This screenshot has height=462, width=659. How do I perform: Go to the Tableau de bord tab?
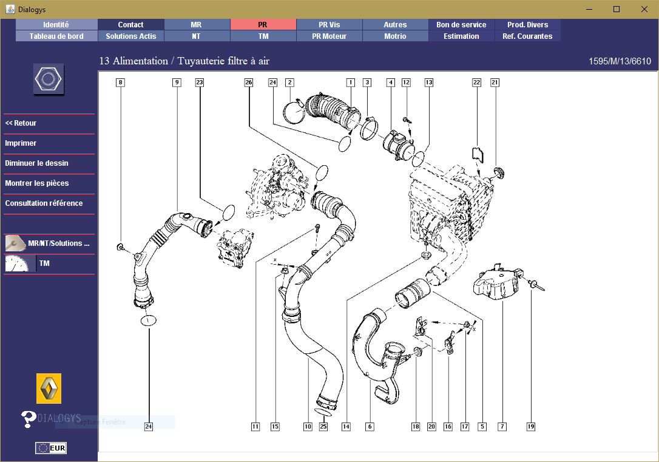(x=56, y=36)
